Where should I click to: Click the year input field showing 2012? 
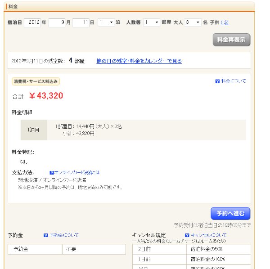(x=32, y=22)
